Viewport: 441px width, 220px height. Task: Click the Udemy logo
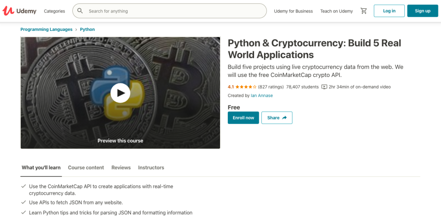tap(20, 11)
